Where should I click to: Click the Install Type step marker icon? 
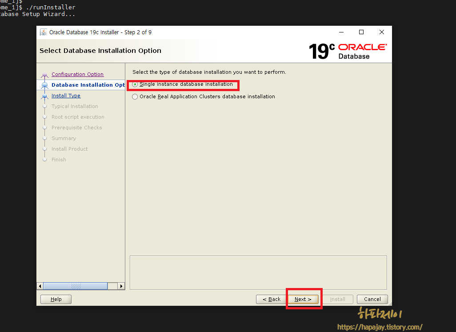point(44,96)
